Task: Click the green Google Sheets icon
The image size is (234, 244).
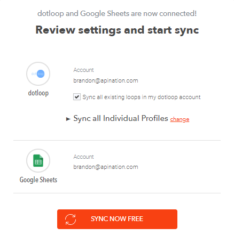Action: click(38, 160)
